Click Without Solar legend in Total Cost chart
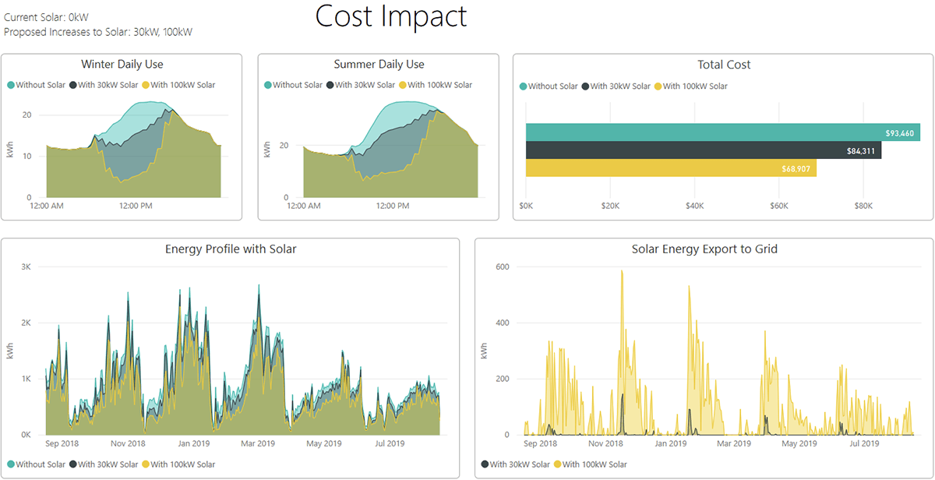 point(552,86)
